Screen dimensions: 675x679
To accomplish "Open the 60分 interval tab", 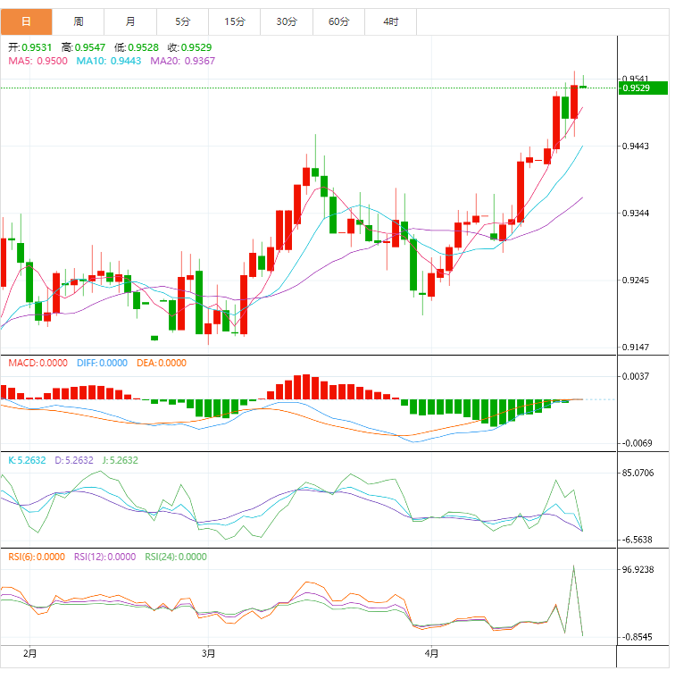I will 339,21.
